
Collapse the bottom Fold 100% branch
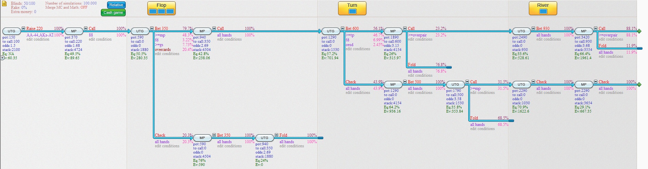click(276, 135)
